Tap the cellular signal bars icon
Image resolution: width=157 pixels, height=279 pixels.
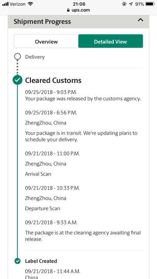5,4
